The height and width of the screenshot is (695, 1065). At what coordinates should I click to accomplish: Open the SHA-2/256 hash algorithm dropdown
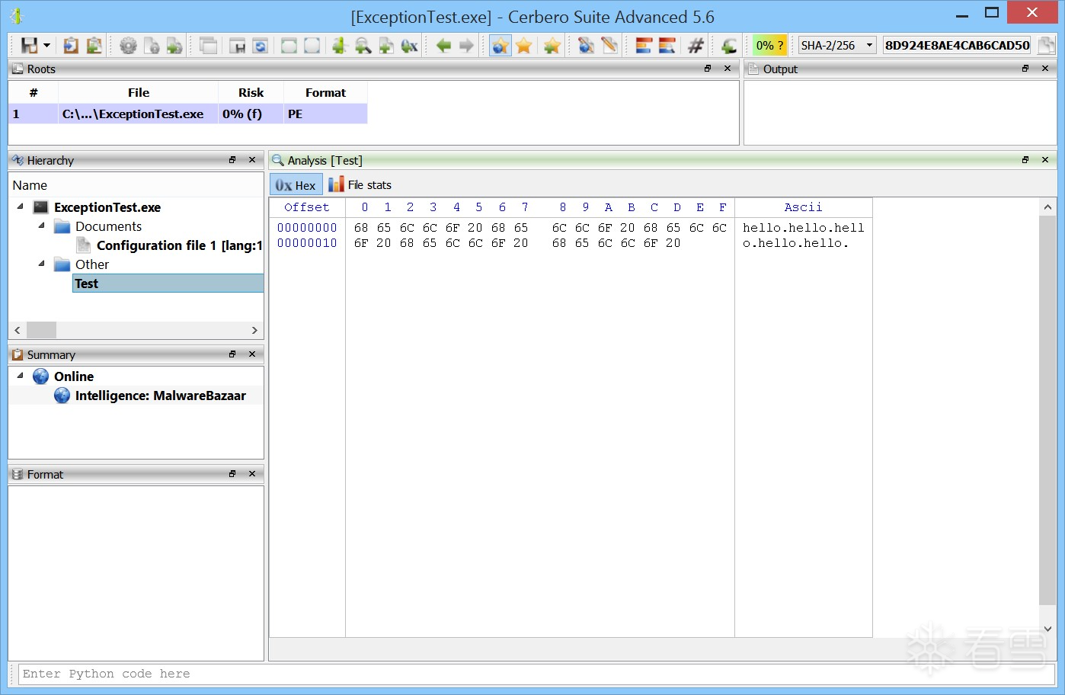pyautogui.click(x=837, y=46)
